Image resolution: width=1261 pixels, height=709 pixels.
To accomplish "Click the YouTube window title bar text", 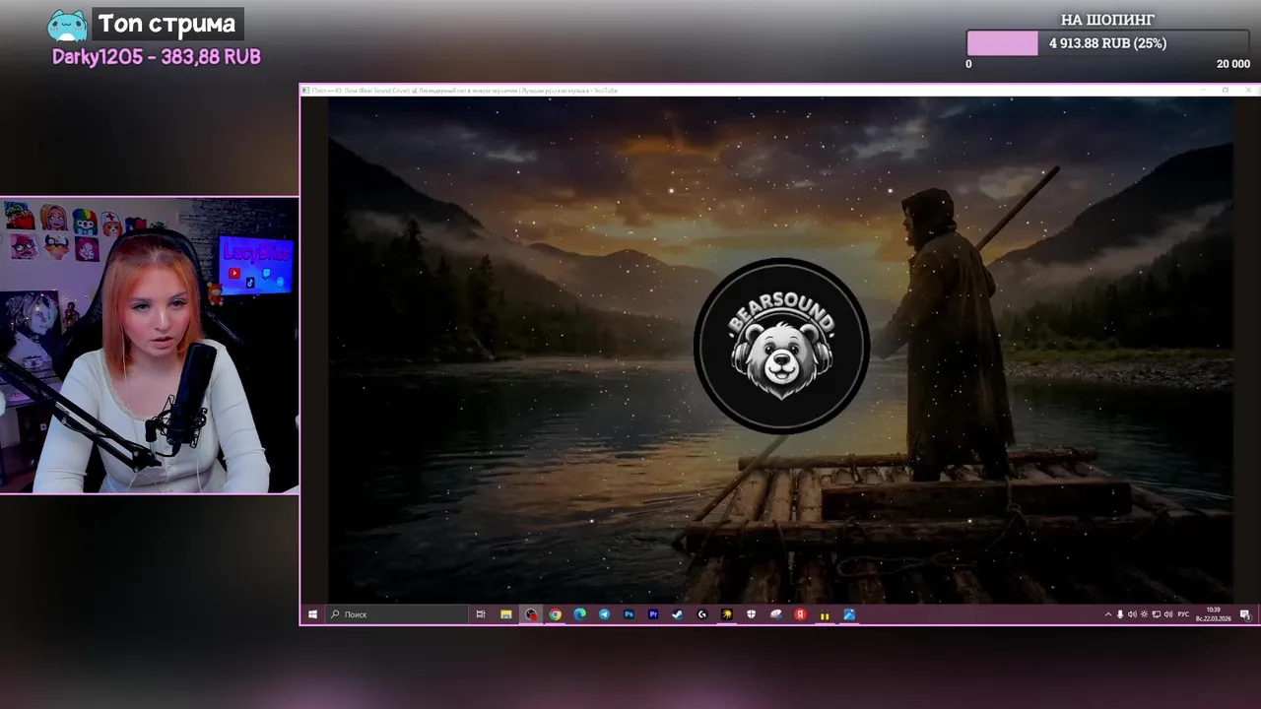I will 465,90.
